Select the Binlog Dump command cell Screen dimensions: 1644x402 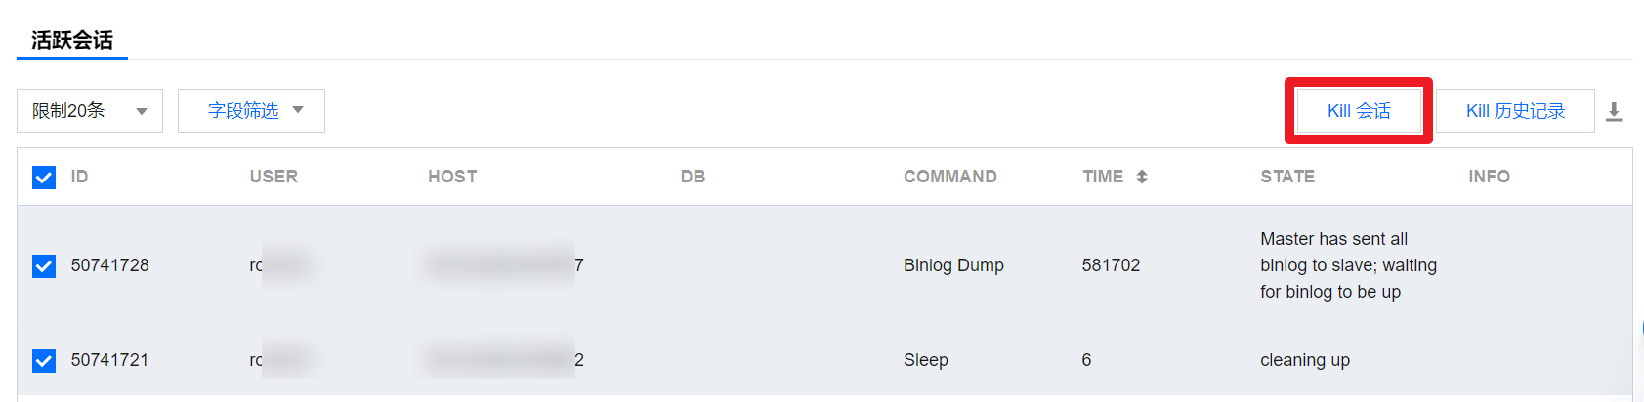[x=953, y=265]
